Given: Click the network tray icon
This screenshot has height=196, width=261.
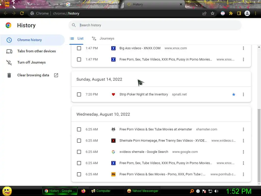Looking at the screenshot, I should click(x=210, y=191).
